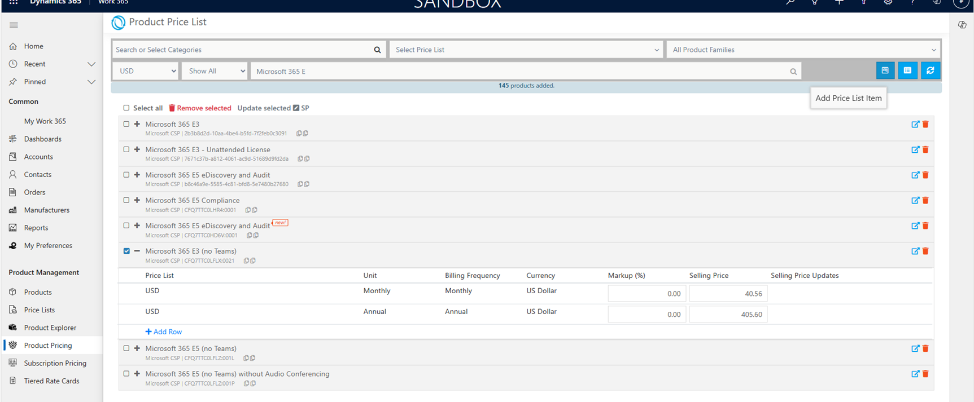974x402 pixels.
Task: Click the Annual Selling Price field 405.60
Action: pyautogui.click(x=728, y=315)
